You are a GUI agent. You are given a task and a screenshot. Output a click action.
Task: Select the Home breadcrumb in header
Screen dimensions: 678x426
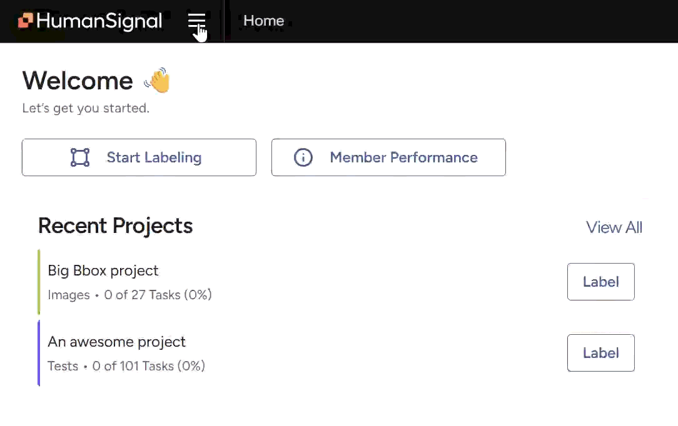[263, 21]
